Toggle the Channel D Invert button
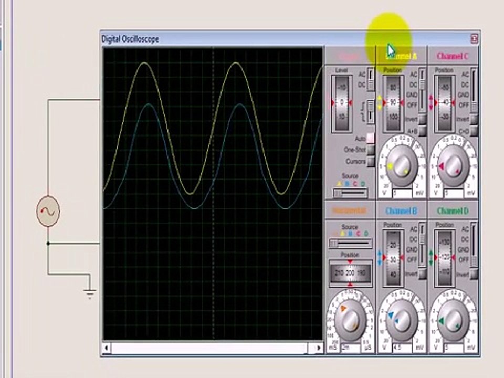Screen dimensions: 504x378 [x=474, y=274]
